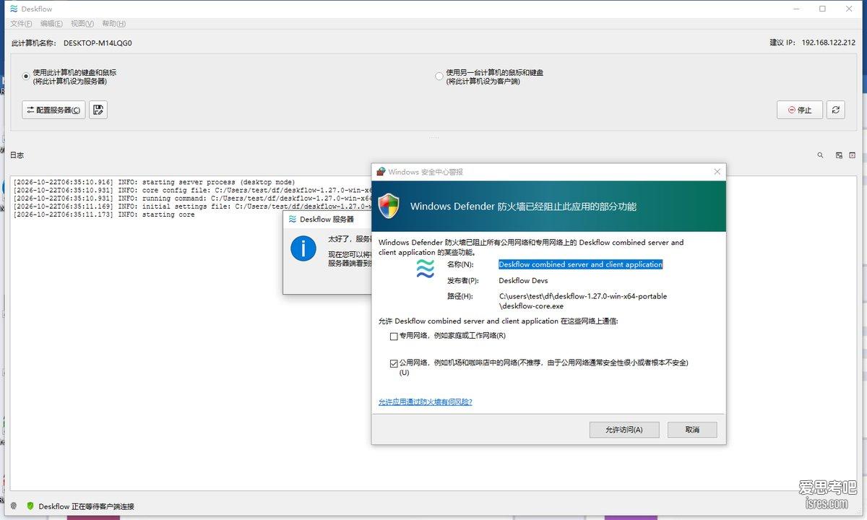Click the computer name DESKTOP-M14LQG0
Viewport: 867px width, 520px height.
(98, 43)
